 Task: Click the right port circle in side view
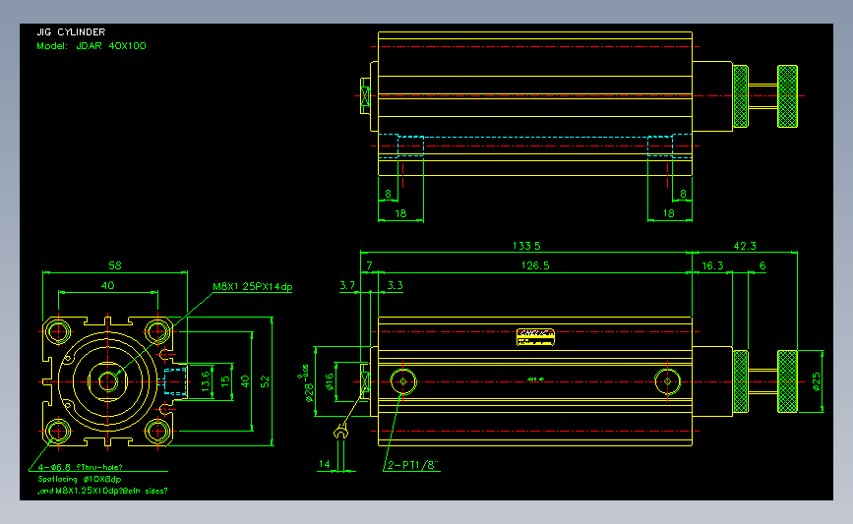pyautogui.click(x=667, y=381)
